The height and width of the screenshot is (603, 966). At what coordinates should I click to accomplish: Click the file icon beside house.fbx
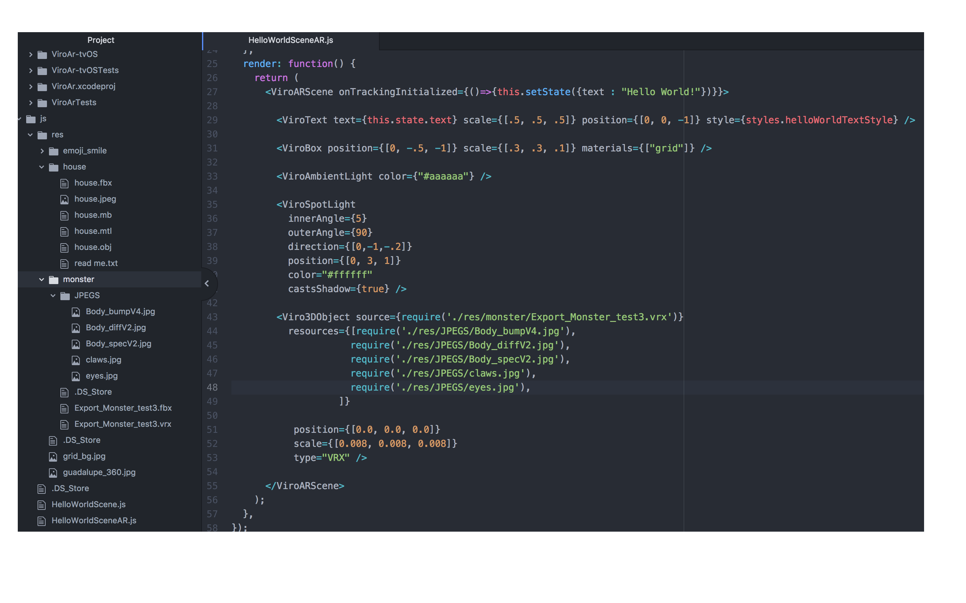pos(65,183)
